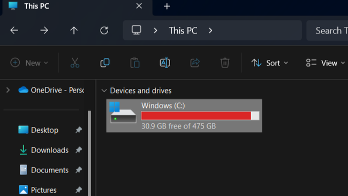This screenshot has height=196, width=348.
Task: Click the pin icon beside Documents
Action: [79, 170]
